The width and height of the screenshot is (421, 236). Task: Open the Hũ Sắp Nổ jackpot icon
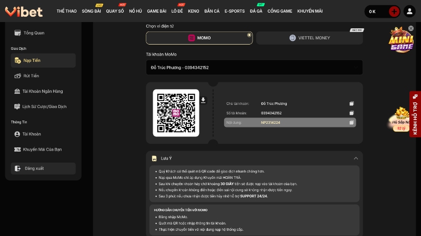(x=400, y=120)
